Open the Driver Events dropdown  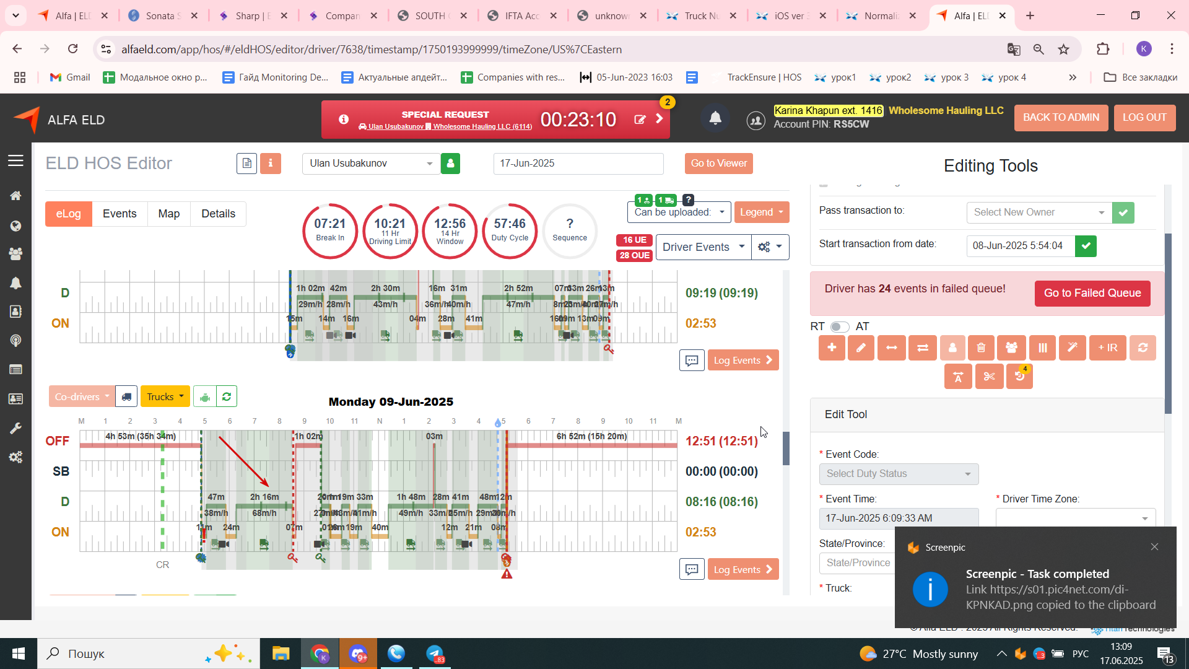(x=703, y=247)
